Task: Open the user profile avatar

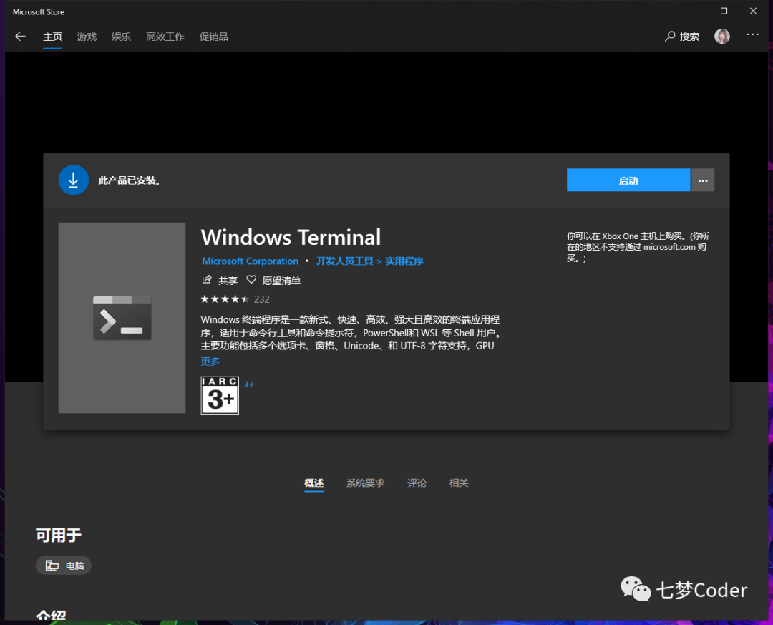Action: [722, 36]
